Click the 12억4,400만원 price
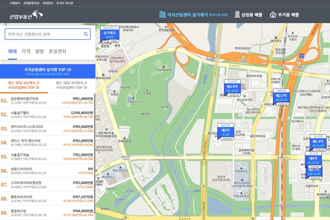 82,113
